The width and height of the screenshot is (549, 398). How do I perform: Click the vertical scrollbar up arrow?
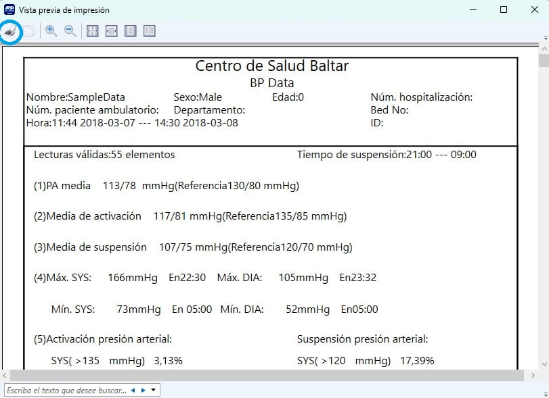(544, 48)
